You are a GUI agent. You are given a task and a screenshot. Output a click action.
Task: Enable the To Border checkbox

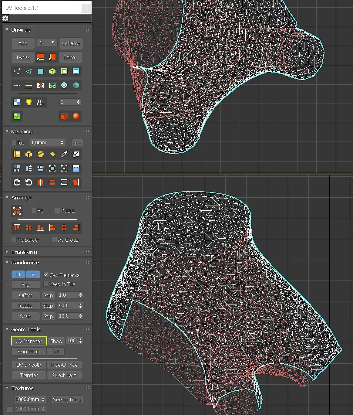[14, 240]
